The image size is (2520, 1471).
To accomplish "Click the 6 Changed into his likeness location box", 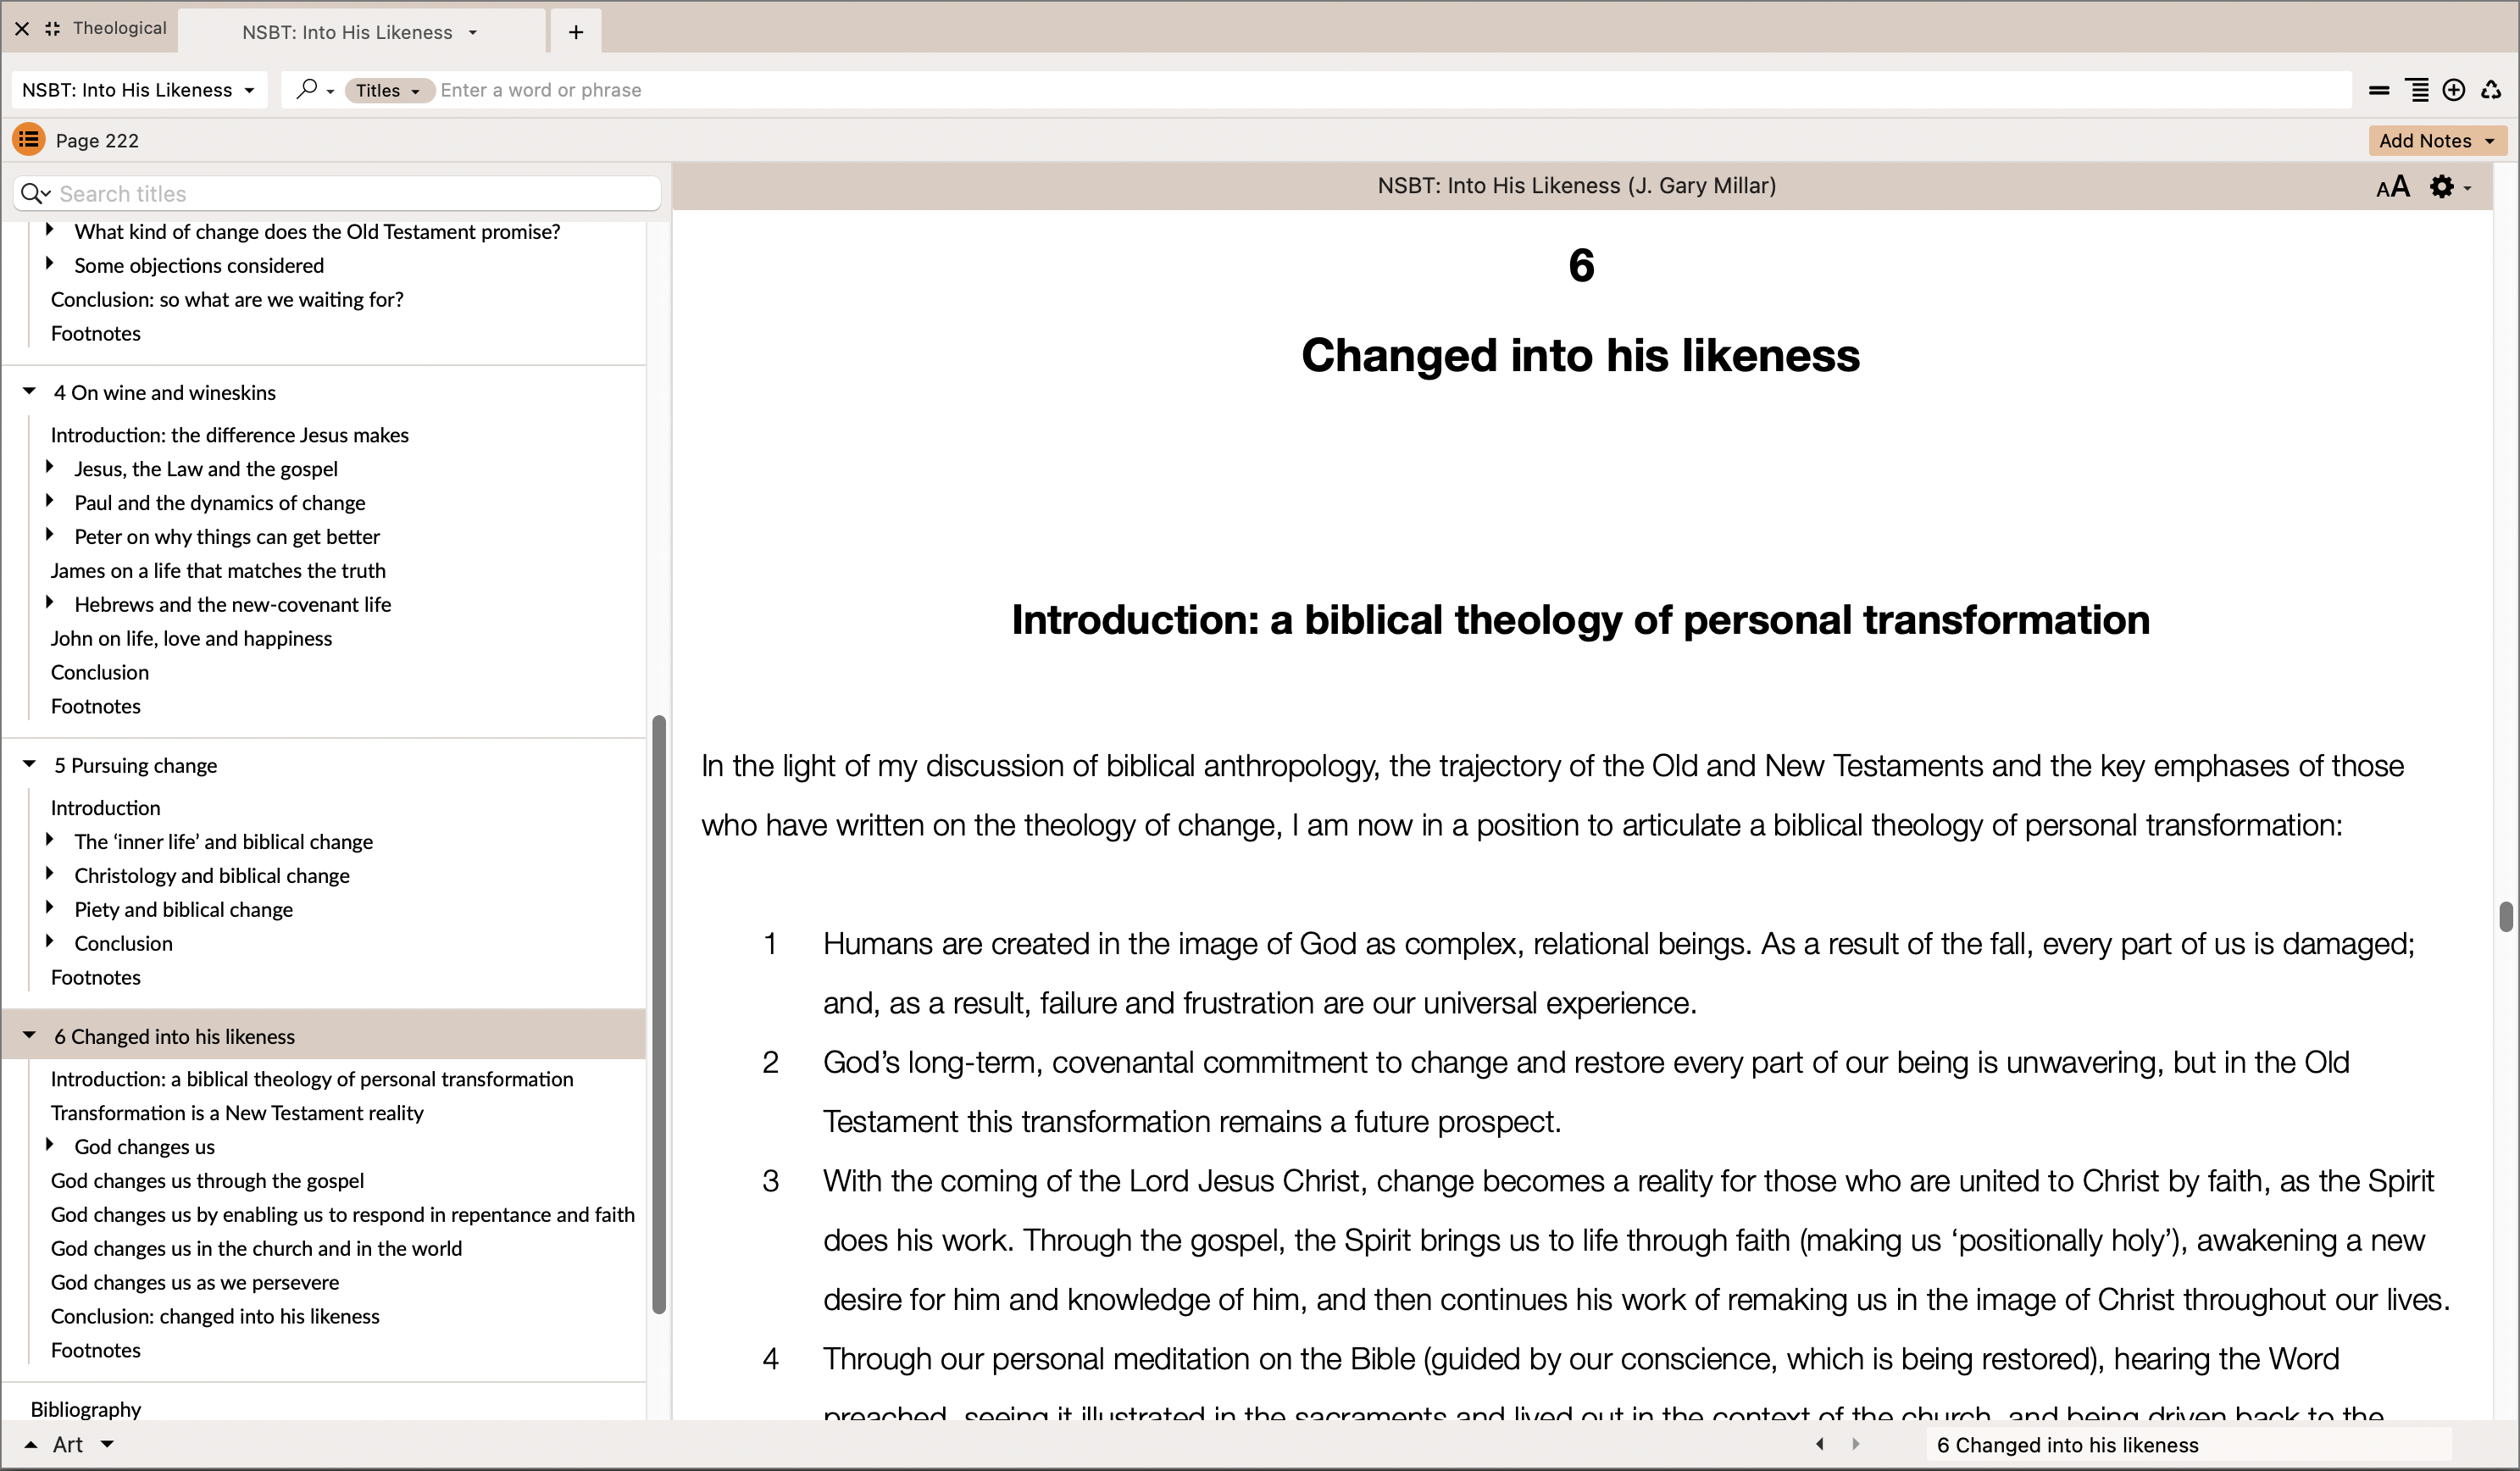I will pyautogui.click(x=2188, y=1445).
